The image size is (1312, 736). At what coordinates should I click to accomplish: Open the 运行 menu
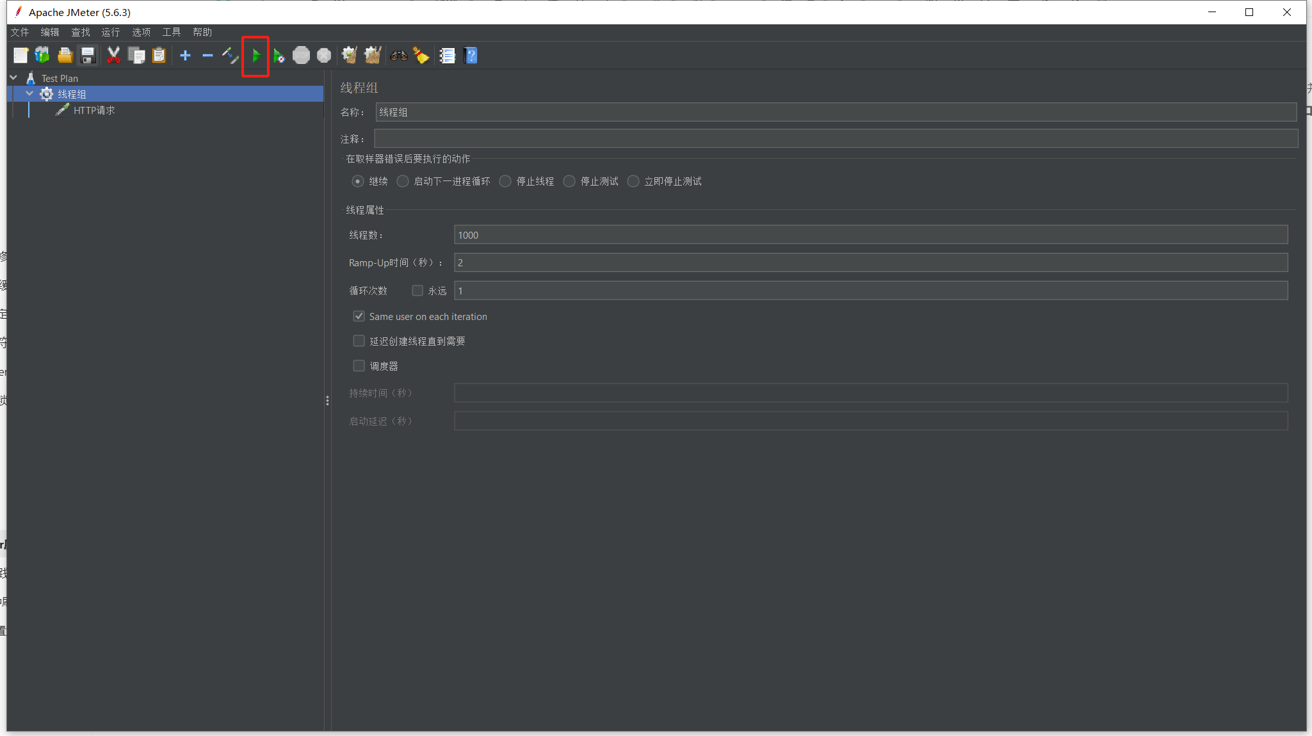tap(111, 32)
